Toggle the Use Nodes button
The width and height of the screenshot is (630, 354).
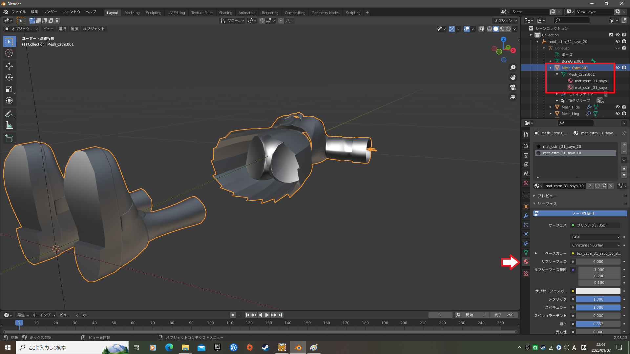pyautogui.click(x=580, y=213)
